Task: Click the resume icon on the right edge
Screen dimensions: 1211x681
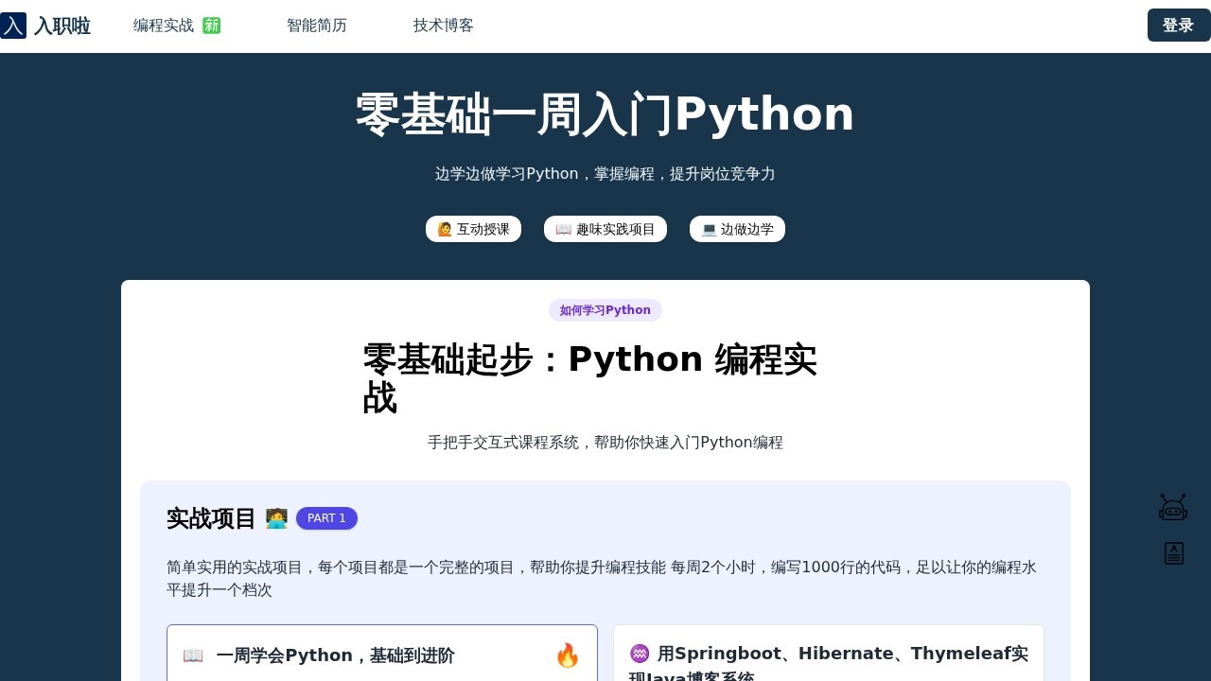Action: click(x=1173, y=553)
